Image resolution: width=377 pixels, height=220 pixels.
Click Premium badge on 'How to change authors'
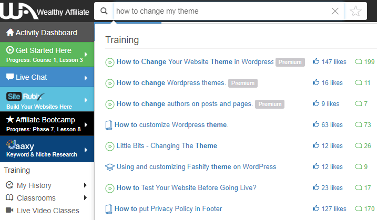pos(270,104)
